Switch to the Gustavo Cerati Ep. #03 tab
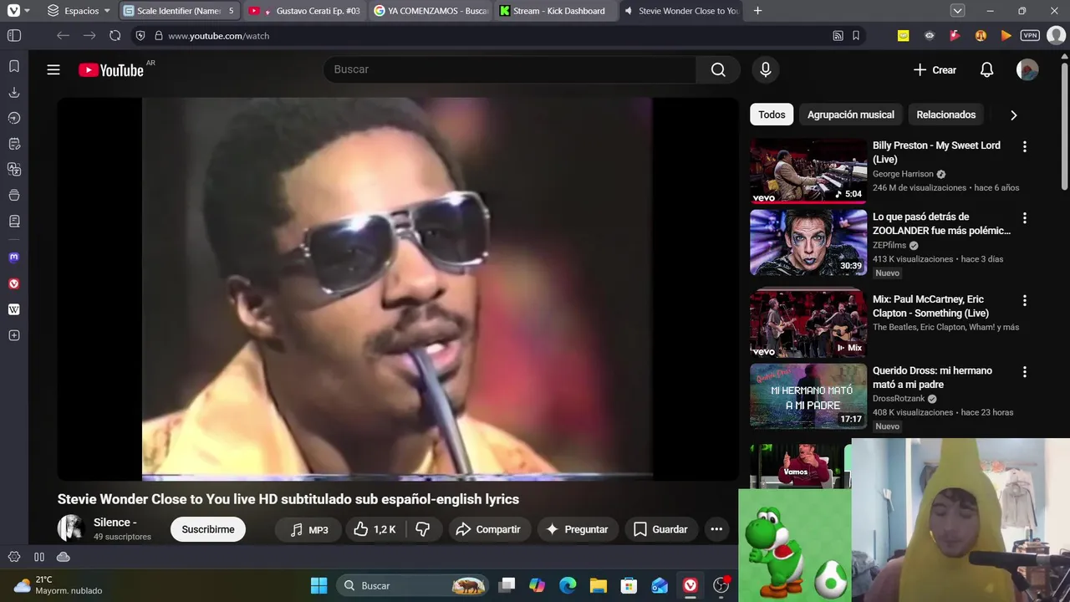 click(x=305, y=11)
